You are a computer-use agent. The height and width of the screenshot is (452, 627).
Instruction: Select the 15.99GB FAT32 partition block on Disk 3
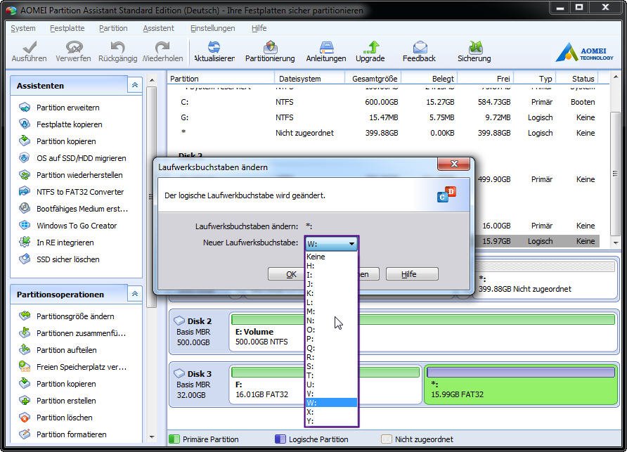point(521,385)
